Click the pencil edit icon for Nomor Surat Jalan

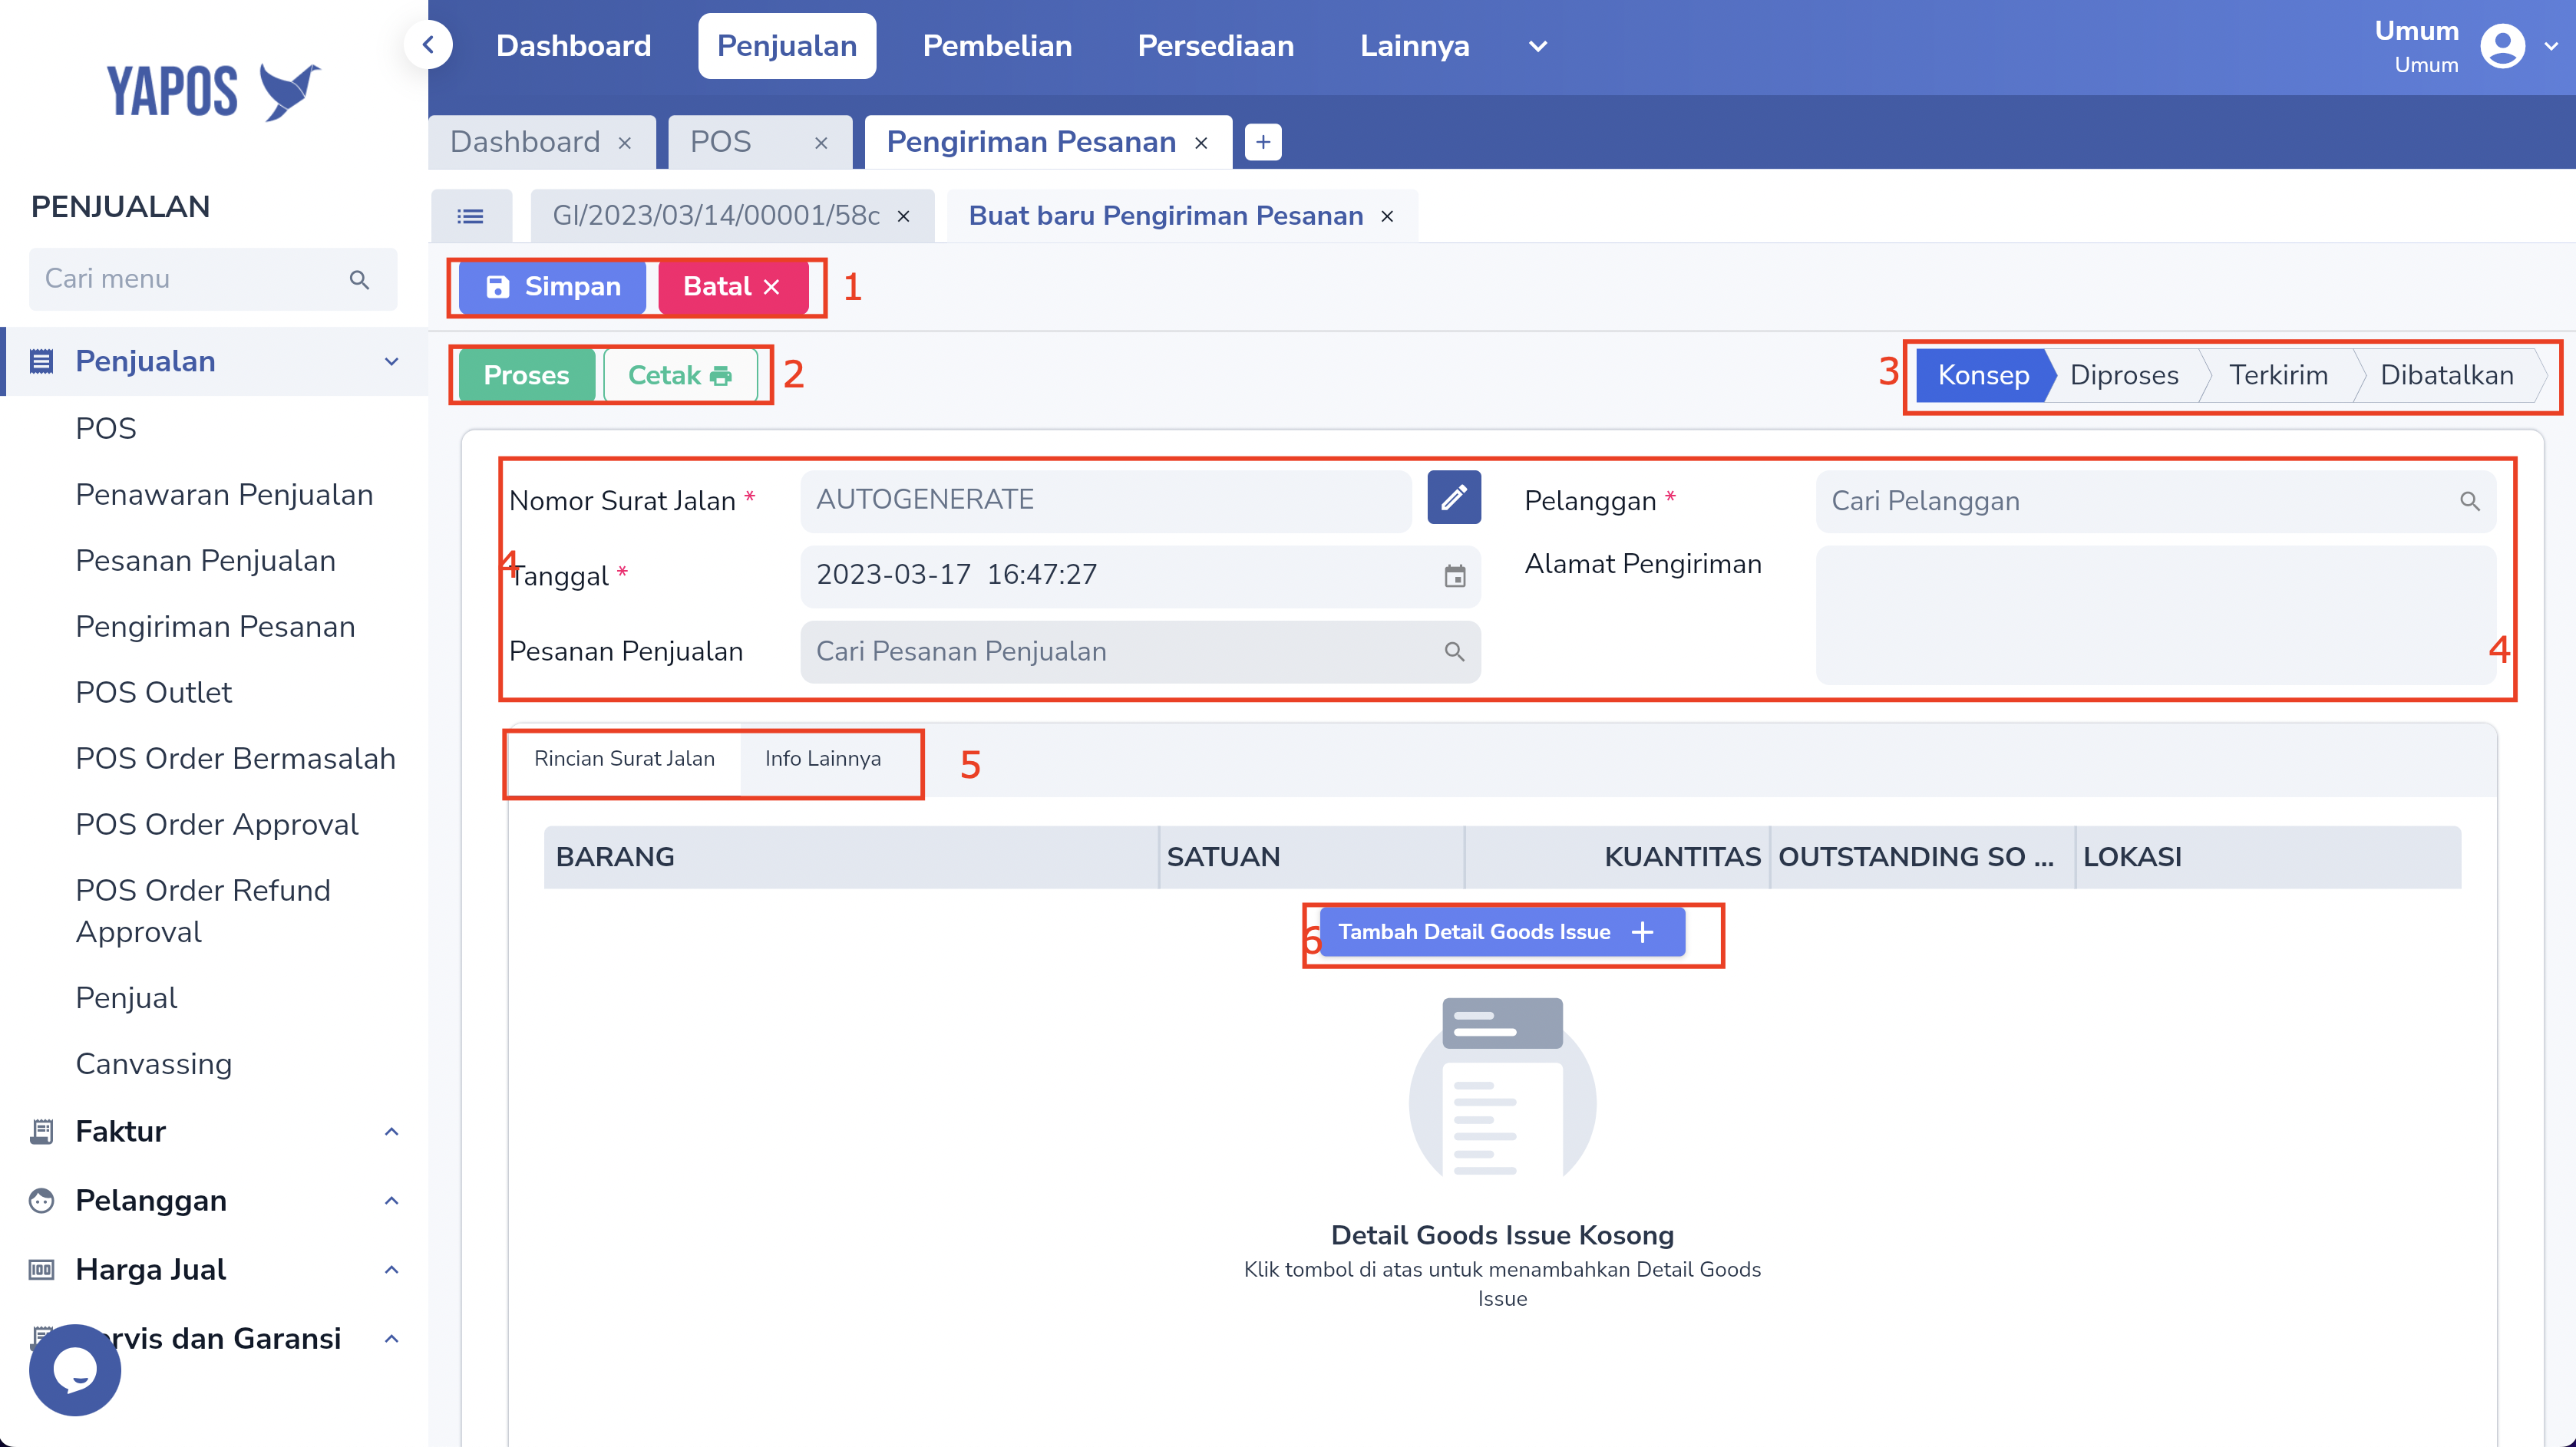pyautogui.click(x=1454, y=496)
